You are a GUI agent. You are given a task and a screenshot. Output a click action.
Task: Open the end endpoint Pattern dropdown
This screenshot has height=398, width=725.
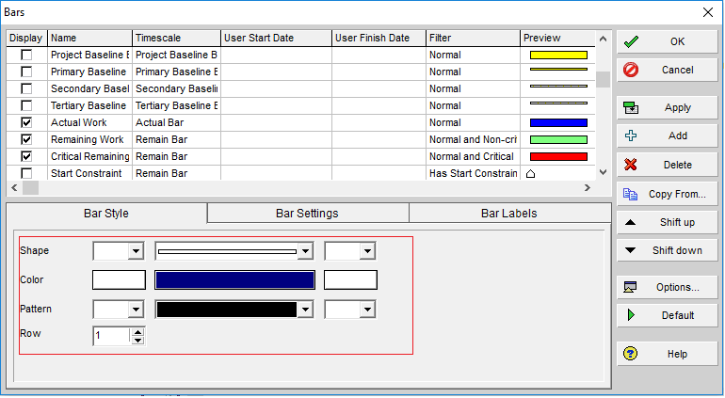pyautogui.click(x=367, y=310)
